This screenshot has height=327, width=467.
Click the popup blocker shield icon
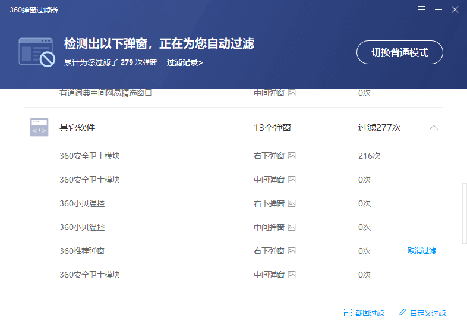point(37,52)
